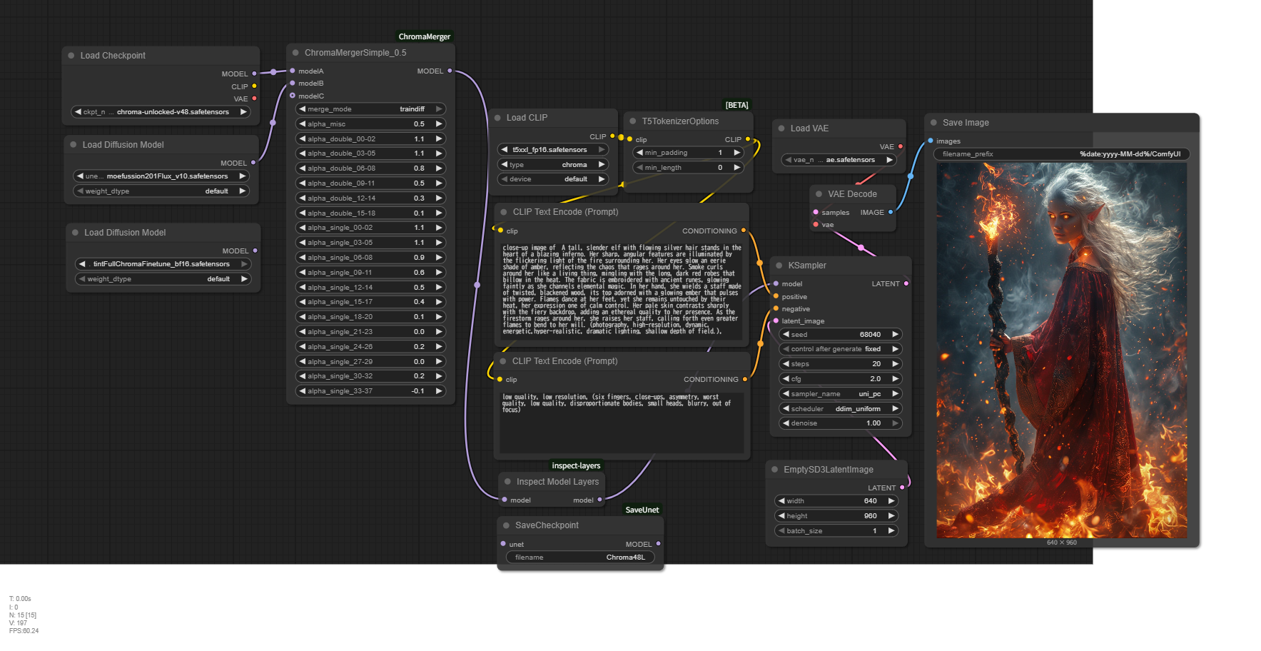Click the ChromaMerger badge above the merger node
This screenshot has width=1261, height=651.
tap(424, 36)
